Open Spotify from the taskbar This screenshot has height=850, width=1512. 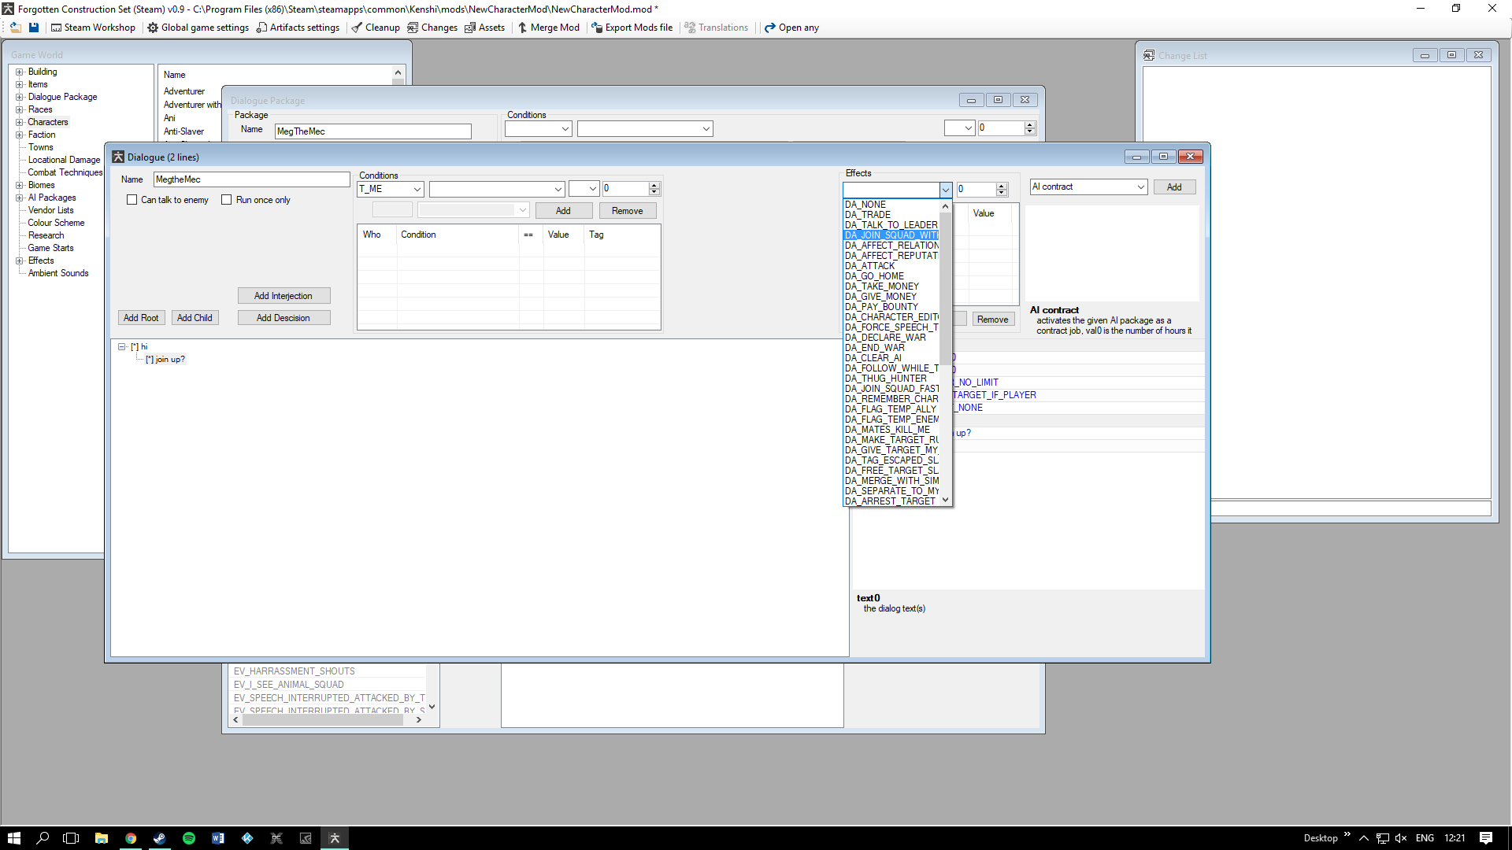tap(189, 838)
